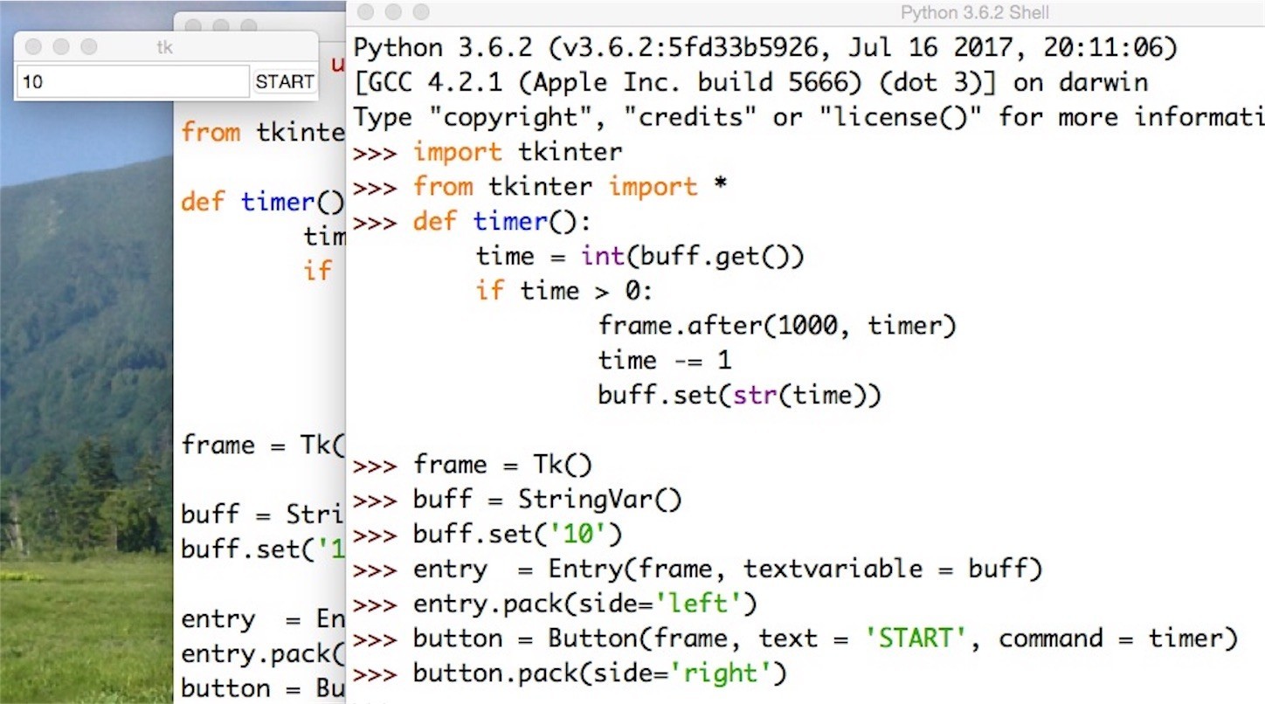Click the 'entry = Entry(frame, textvariable = buff)' line
Screen dimensions: 1265x704
pos(728,569)
